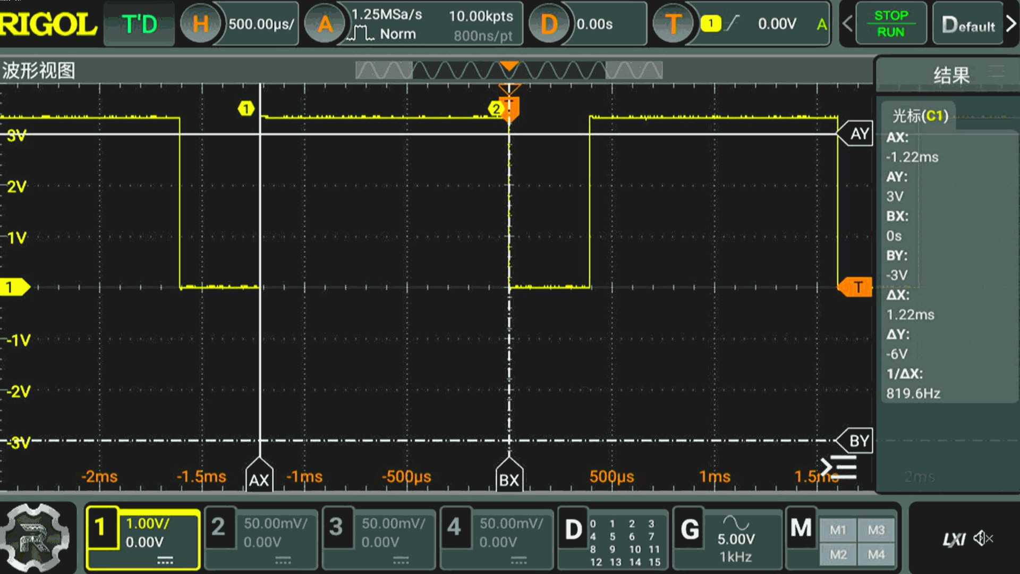Toggle channel 1 on or off
This screenshot has height=574, width=1020.
[101, 528]
